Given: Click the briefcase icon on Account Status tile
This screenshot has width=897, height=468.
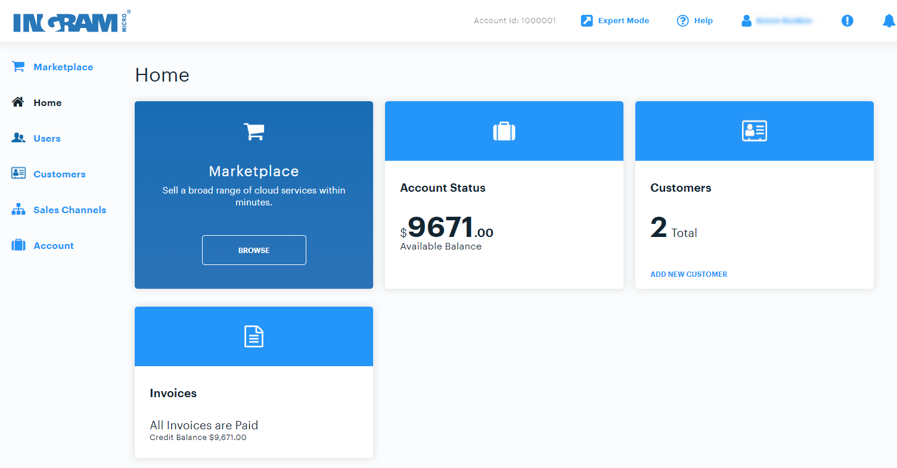Looking at the screenshot, I should [504, 131].
